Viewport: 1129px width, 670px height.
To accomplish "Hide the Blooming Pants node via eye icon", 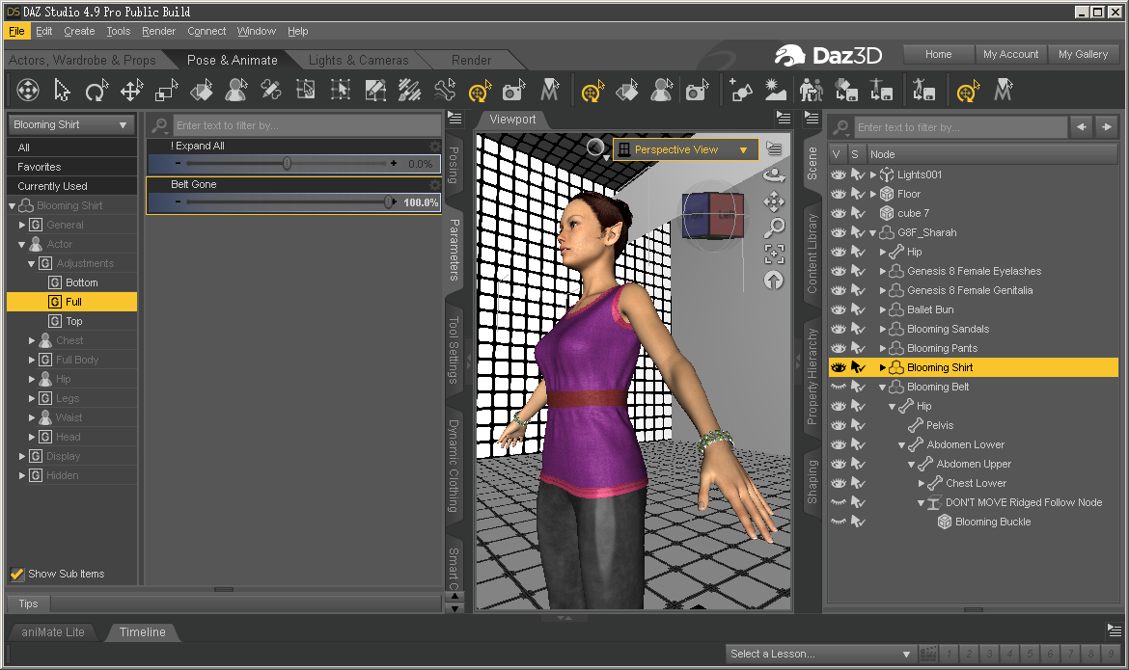I will coord(838,348).
